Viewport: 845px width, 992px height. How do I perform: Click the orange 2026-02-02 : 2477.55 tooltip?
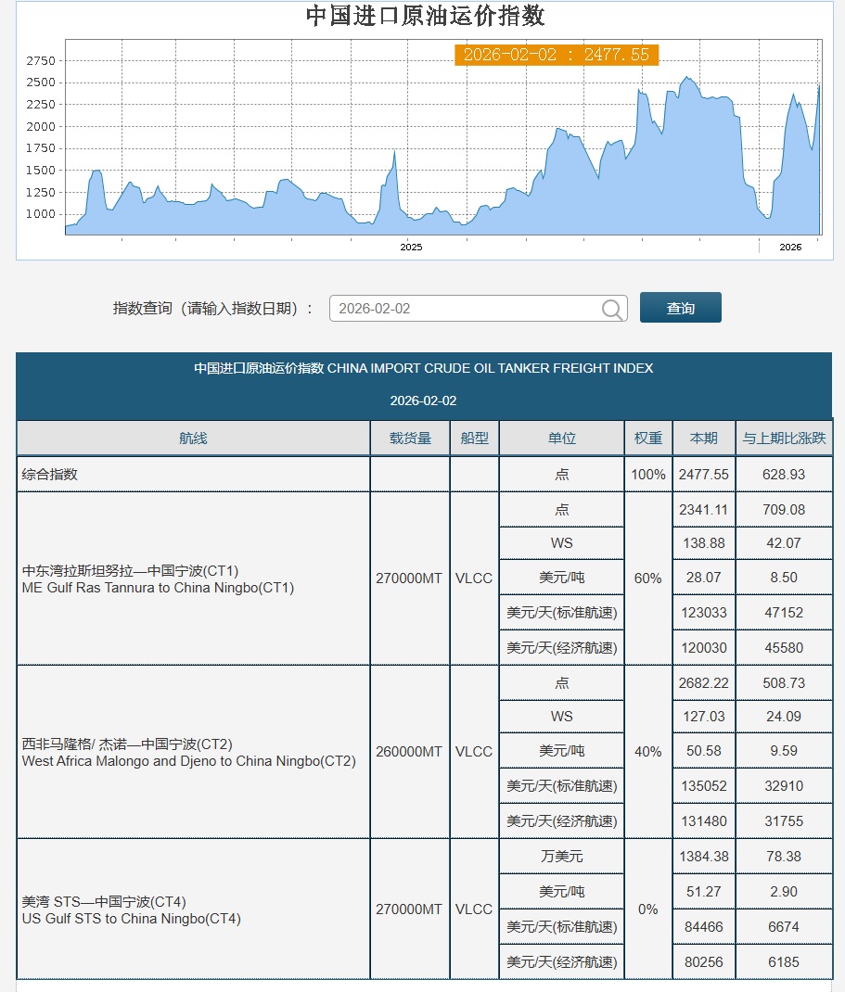(557, 55)
